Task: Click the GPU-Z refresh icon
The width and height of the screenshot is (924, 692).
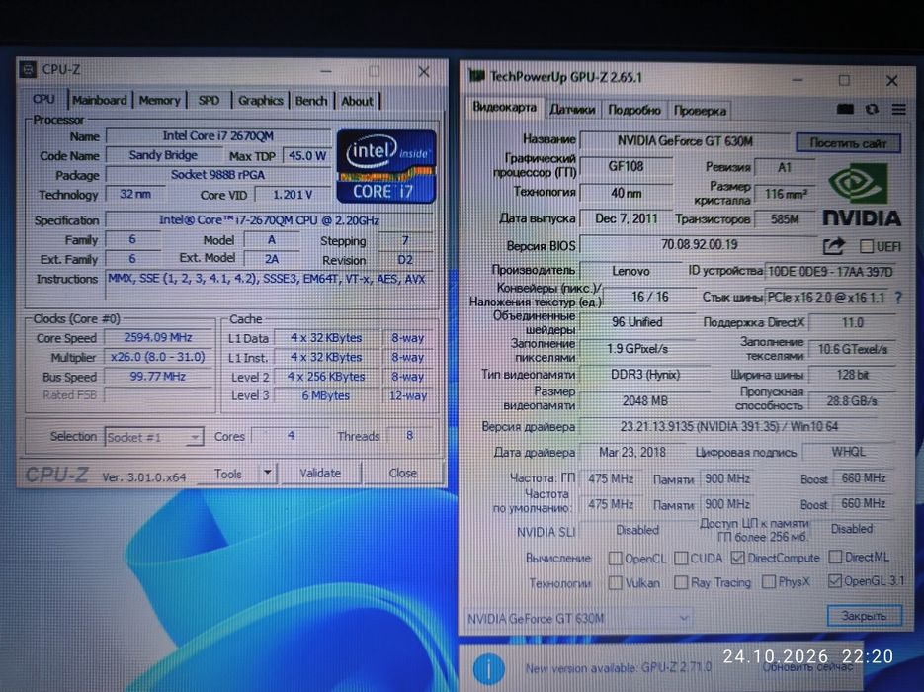Action: pyautogui.click(x=872, y=109)
